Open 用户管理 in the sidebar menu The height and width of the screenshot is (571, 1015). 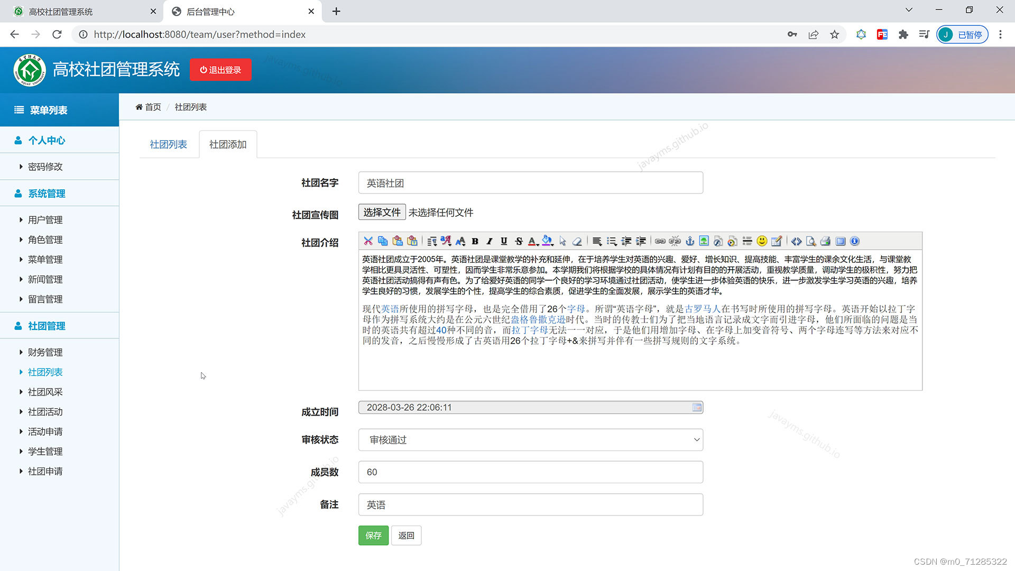coord(45,220)
